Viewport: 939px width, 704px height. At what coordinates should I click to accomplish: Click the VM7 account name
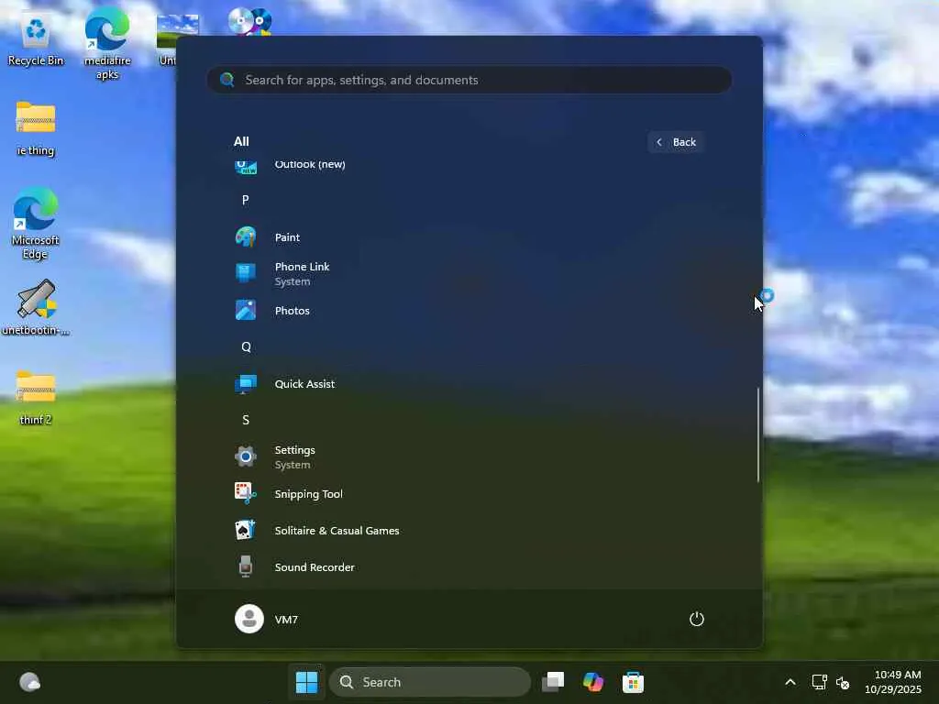pyautogui.click(x=286, y=620)
